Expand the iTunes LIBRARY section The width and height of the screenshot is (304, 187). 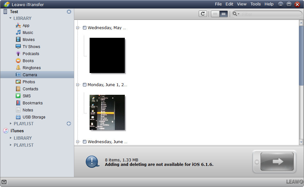tap(11, 138)
